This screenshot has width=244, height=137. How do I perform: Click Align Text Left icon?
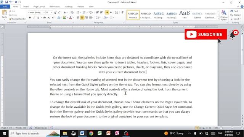tap(78, 18)
